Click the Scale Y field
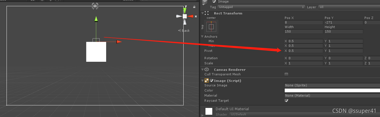The image size is (380, 117). (345, 63)
